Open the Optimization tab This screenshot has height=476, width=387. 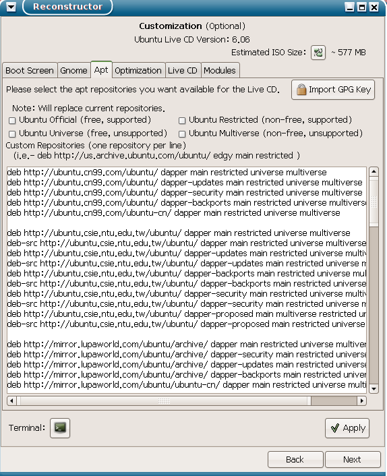tap(138, 70)
